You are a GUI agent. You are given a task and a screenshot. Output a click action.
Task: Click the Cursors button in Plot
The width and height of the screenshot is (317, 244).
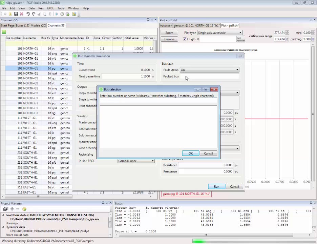[x=169, y=39]
